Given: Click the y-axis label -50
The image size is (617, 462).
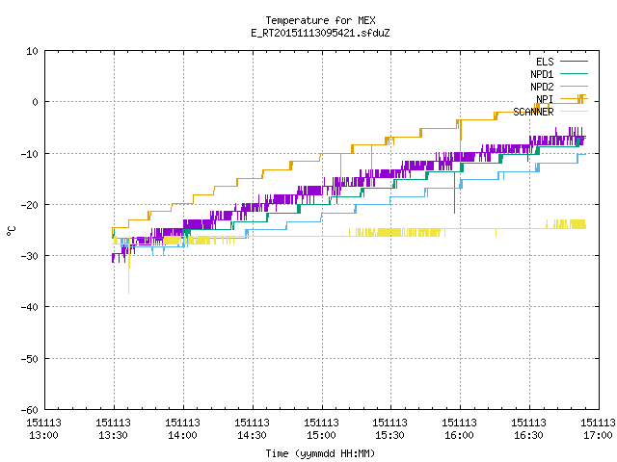Looking at the screenshot, I should (30, 359).
